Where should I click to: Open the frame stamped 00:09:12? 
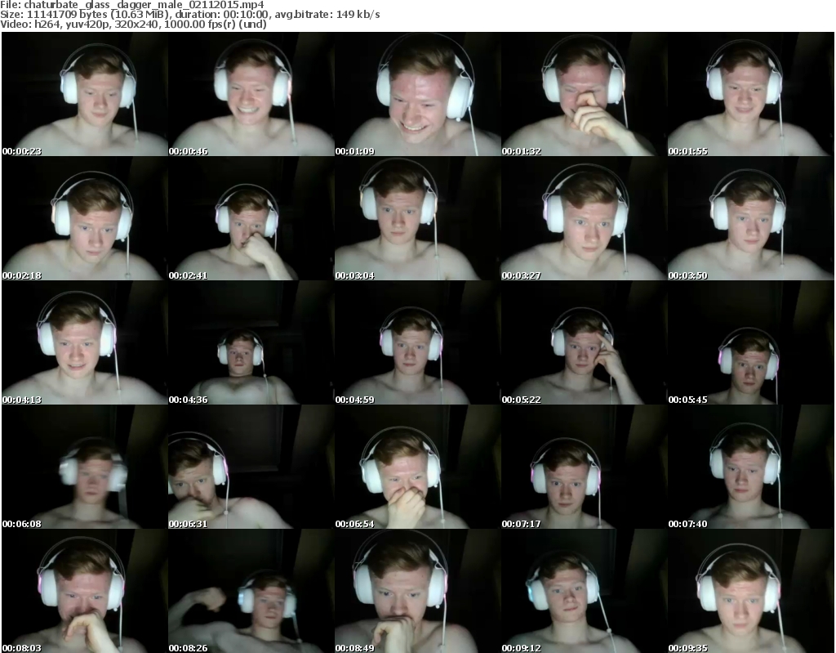coord(584,591)
